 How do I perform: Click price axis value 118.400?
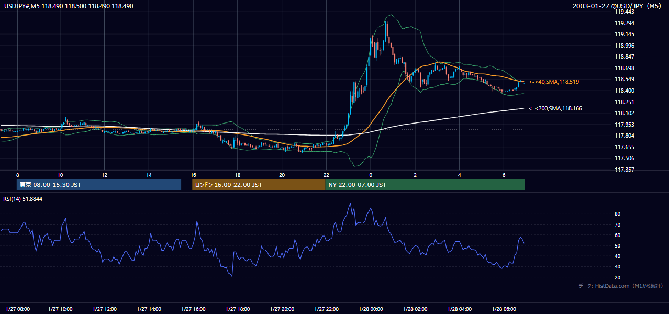point(625,91)
